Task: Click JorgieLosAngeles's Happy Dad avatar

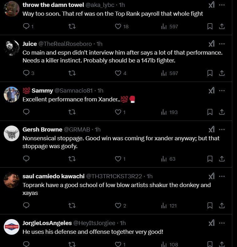Action: pos(12,227)
